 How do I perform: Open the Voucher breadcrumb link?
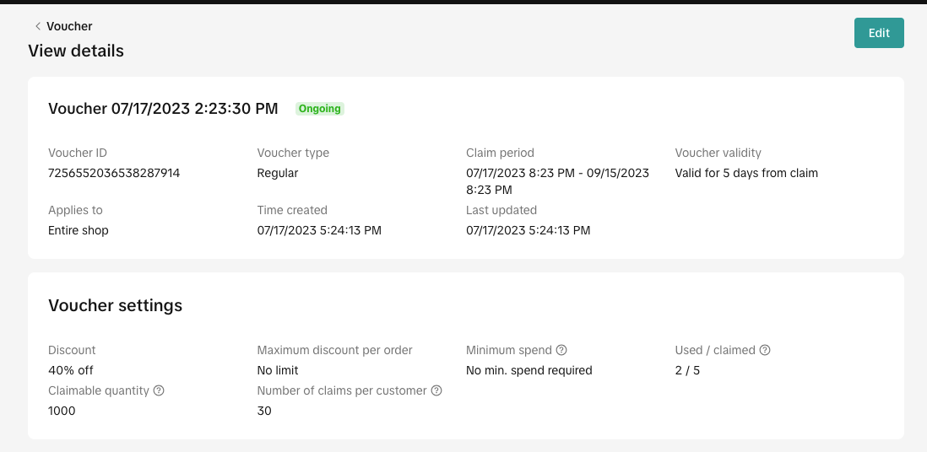[x=69, y=26]
